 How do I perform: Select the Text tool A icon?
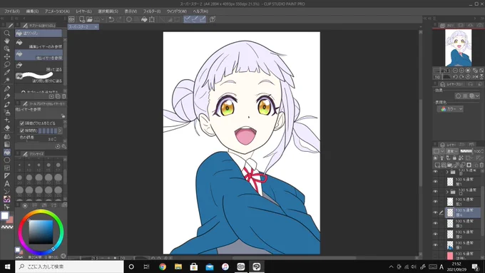point(7,184)
